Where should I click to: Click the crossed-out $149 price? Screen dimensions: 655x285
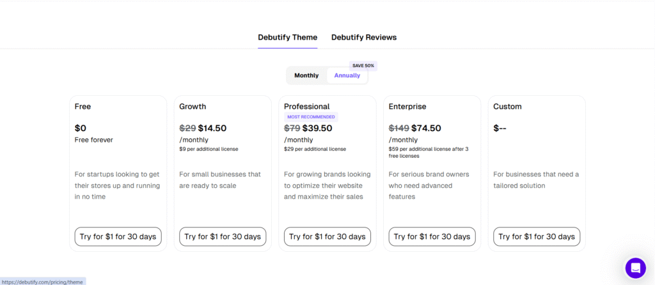(x=399, y=128)
